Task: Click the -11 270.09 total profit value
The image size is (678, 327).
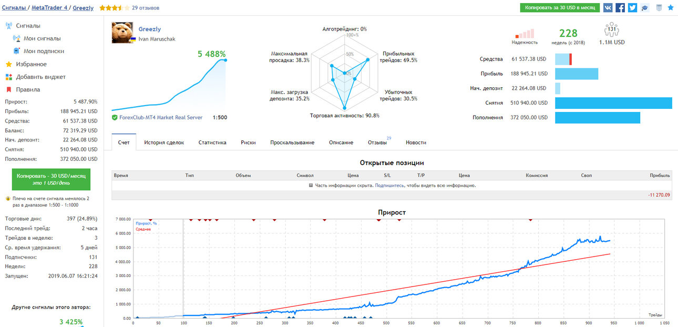Action: pyautogui.click(x=660, y=195)
